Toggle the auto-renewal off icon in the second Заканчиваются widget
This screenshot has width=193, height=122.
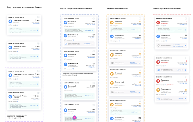[112, 63]
